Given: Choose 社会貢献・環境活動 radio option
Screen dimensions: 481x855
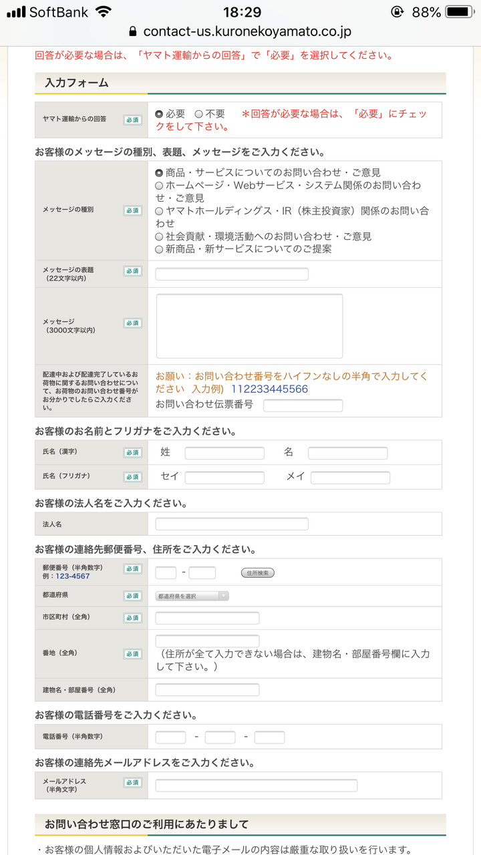Looking at the screenshot, I should [159, 236].
